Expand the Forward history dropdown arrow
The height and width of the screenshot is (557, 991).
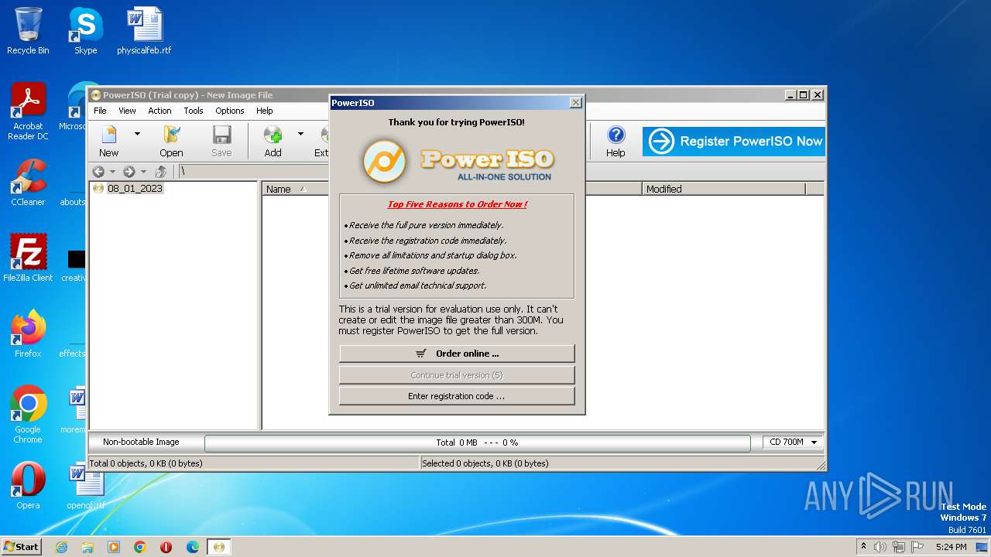(x=143, y=172)
